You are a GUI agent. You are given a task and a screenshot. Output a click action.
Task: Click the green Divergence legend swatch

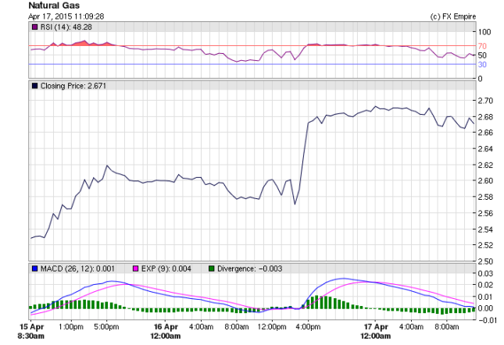click(x=211, y=269)
